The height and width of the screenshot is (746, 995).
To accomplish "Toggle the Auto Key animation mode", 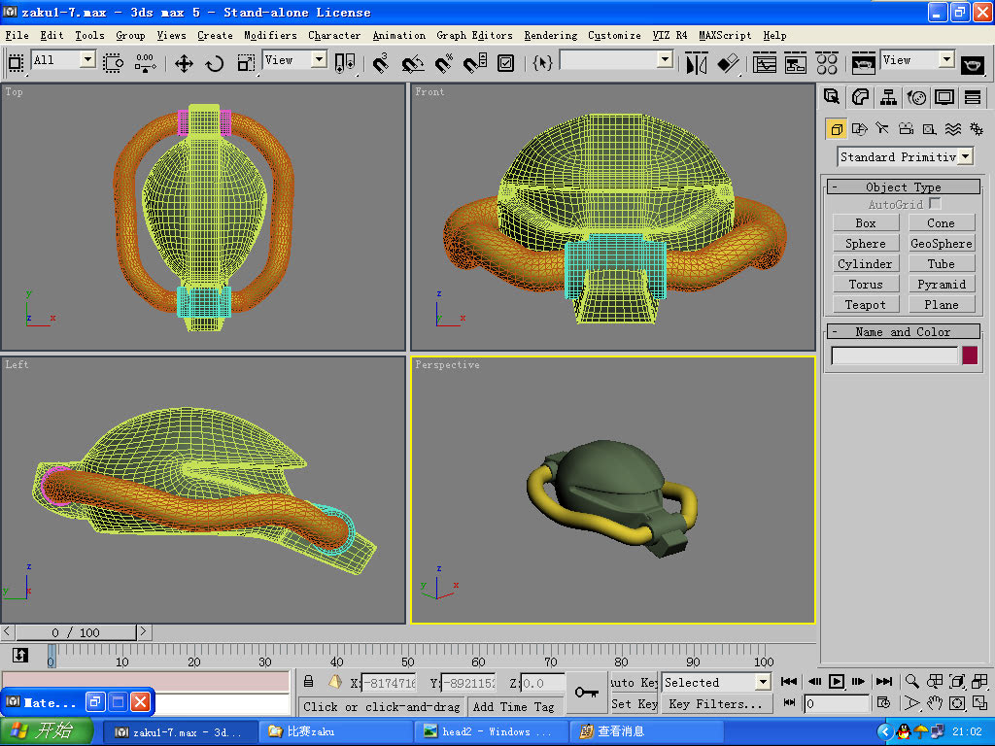I will [x=634, y=683].
